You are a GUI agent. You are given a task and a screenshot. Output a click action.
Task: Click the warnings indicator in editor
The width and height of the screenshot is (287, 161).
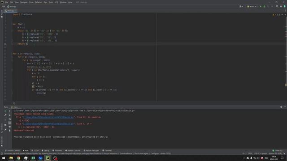274,15
